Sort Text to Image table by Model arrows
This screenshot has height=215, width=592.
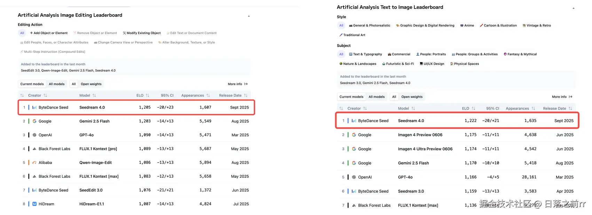pyautogui.click(x=413, y=109)
